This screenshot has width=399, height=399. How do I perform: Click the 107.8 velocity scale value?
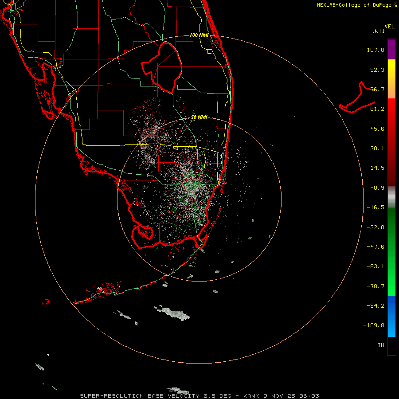tap(376, 50)
